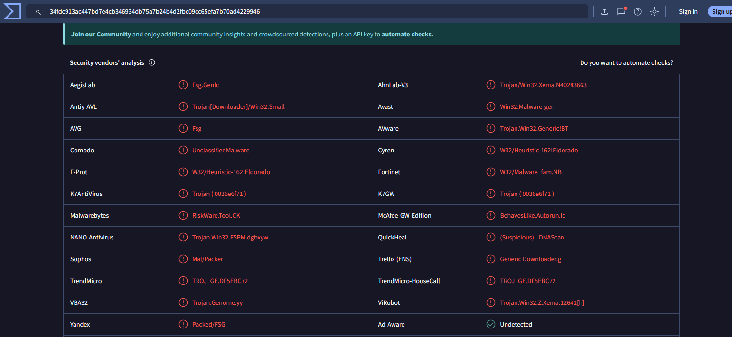Screen dimensions: 732x337
Task: Open the upload file icon
Action: point(604,12)
